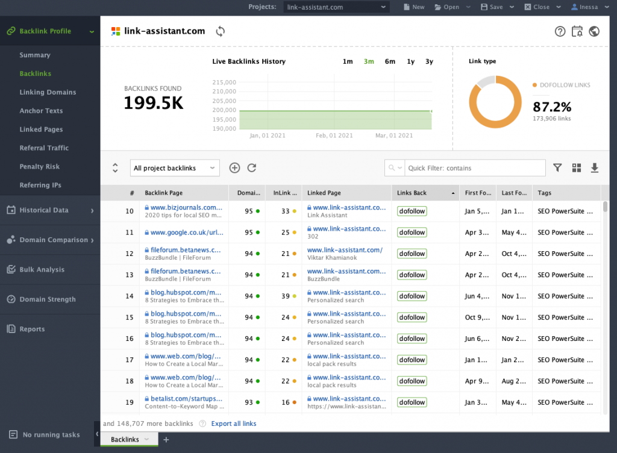617x453 pixels.
Task: Click the search magnifier icon in quick filter
Action: pyautogui.click(x=392, y=168)
